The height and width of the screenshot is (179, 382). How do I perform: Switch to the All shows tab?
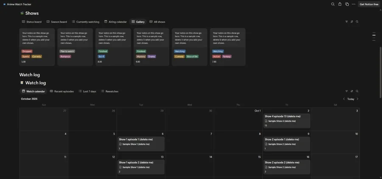point(157,22)
